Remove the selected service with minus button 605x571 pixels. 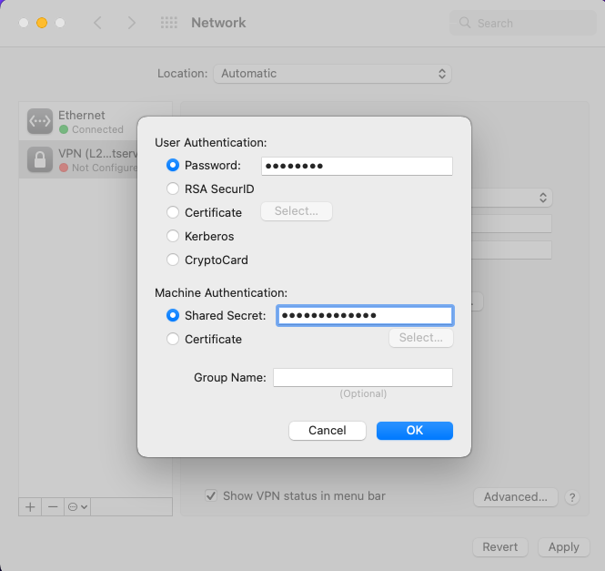click(x=53, y=506)
